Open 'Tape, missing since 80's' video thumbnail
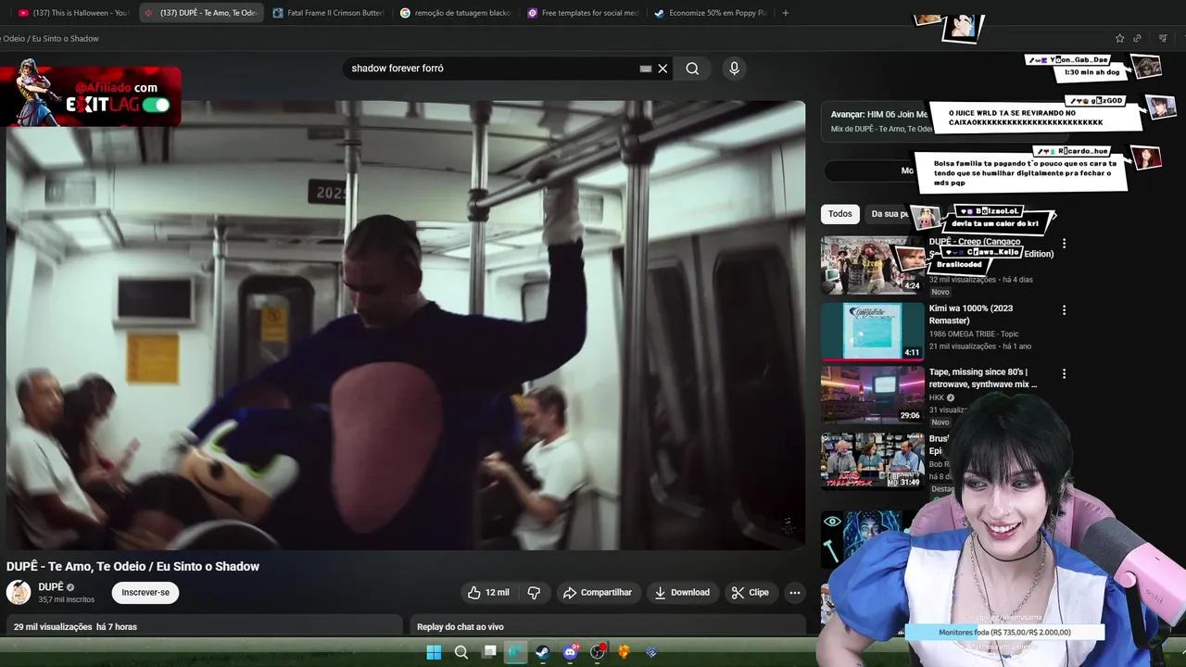 pos(872,395)
